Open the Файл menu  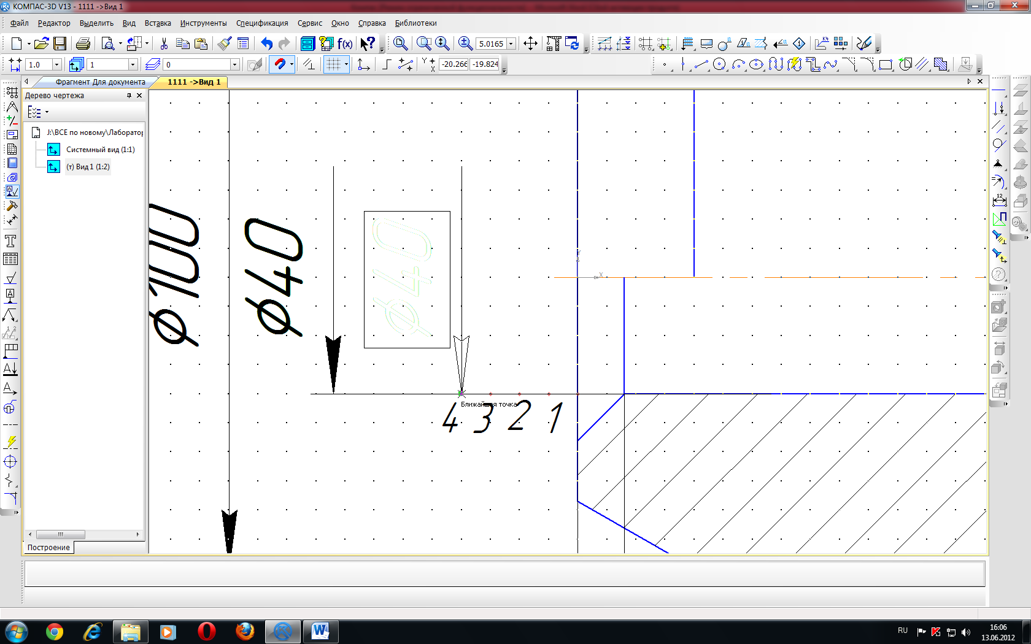tap(20, 23)
